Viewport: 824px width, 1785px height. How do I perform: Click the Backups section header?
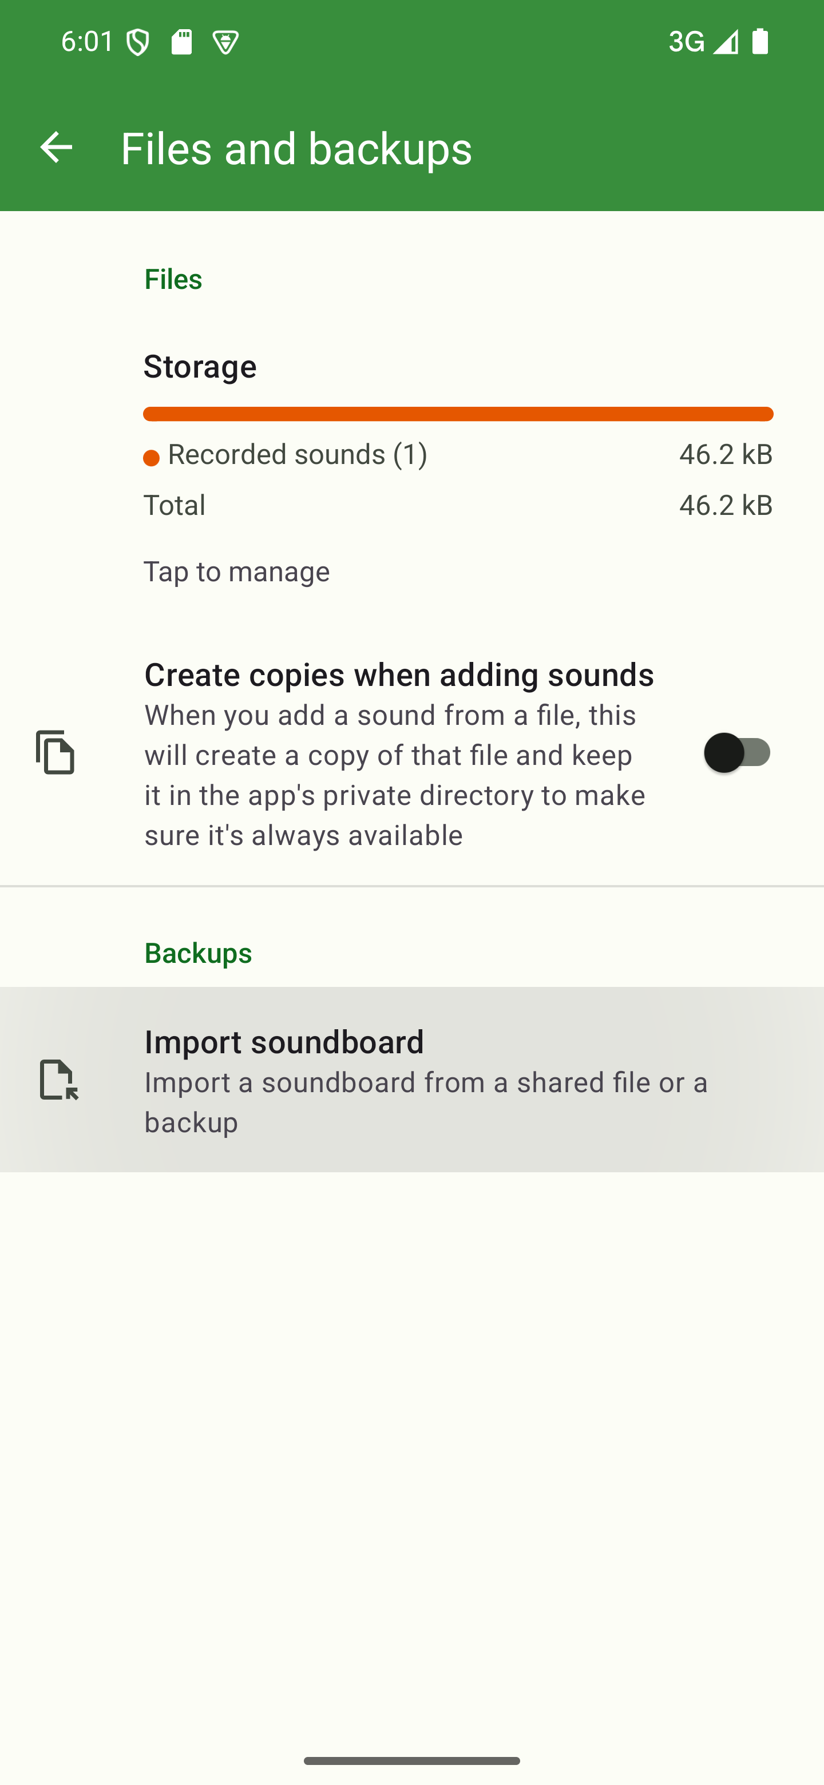click(197, 954)
